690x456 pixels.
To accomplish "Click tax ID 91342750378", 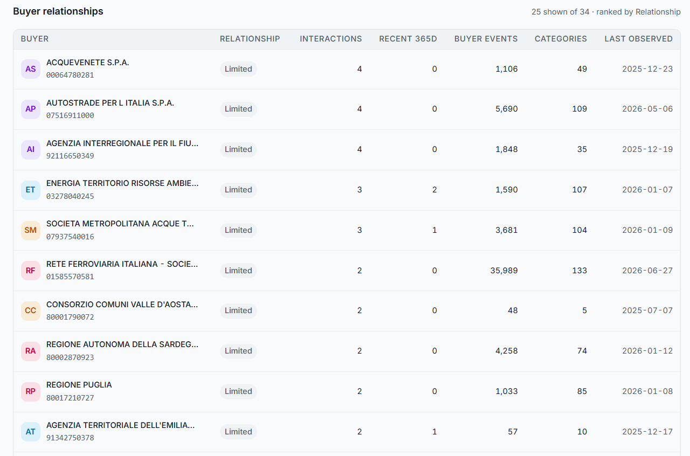I will pos(70,438).
